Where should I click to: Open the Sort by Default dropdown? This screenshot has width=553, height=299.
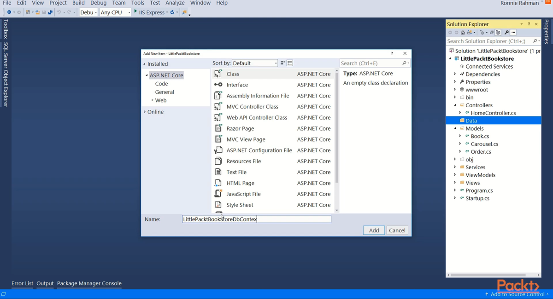point(255,63)
